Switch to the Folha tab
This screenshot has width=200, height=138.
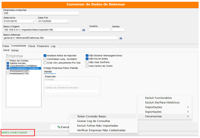[x=6, y=46]
